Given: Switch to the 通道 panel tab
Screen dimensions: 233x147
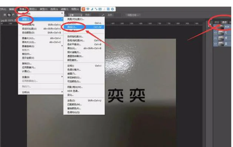Looking at the screenshot, I should click(224, 22).
